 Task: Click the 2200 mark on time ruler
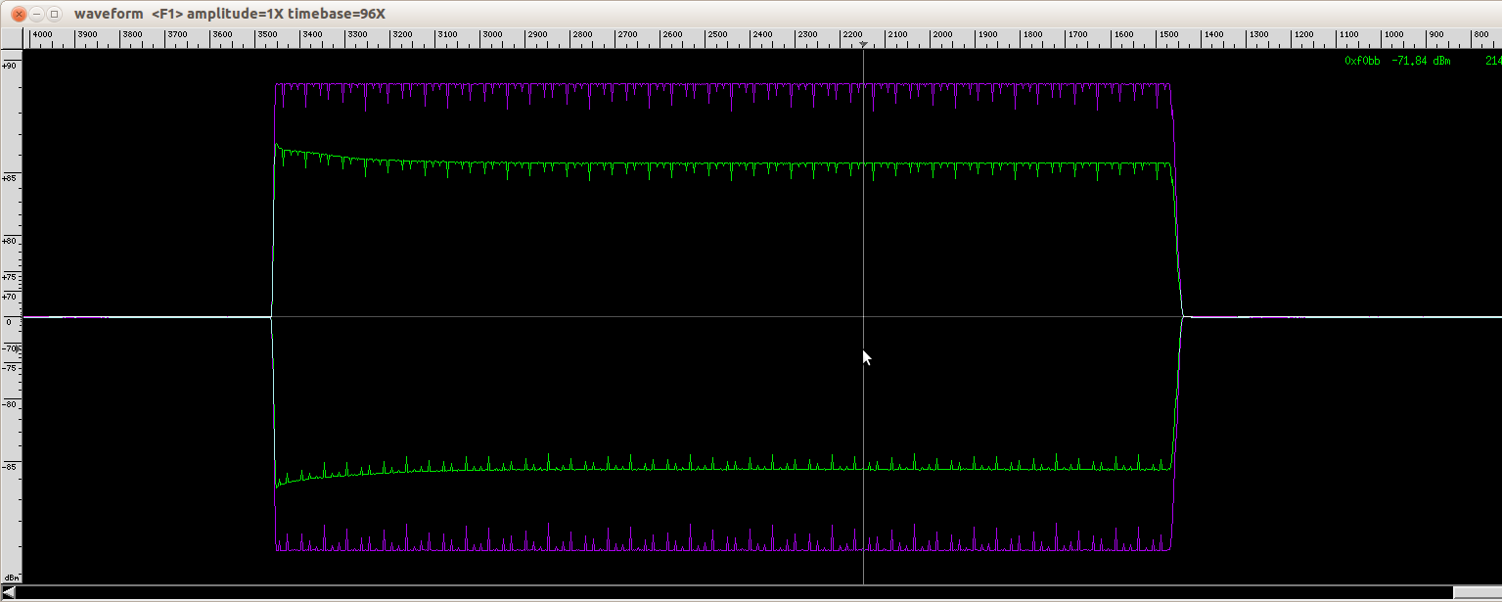[852, 35]
